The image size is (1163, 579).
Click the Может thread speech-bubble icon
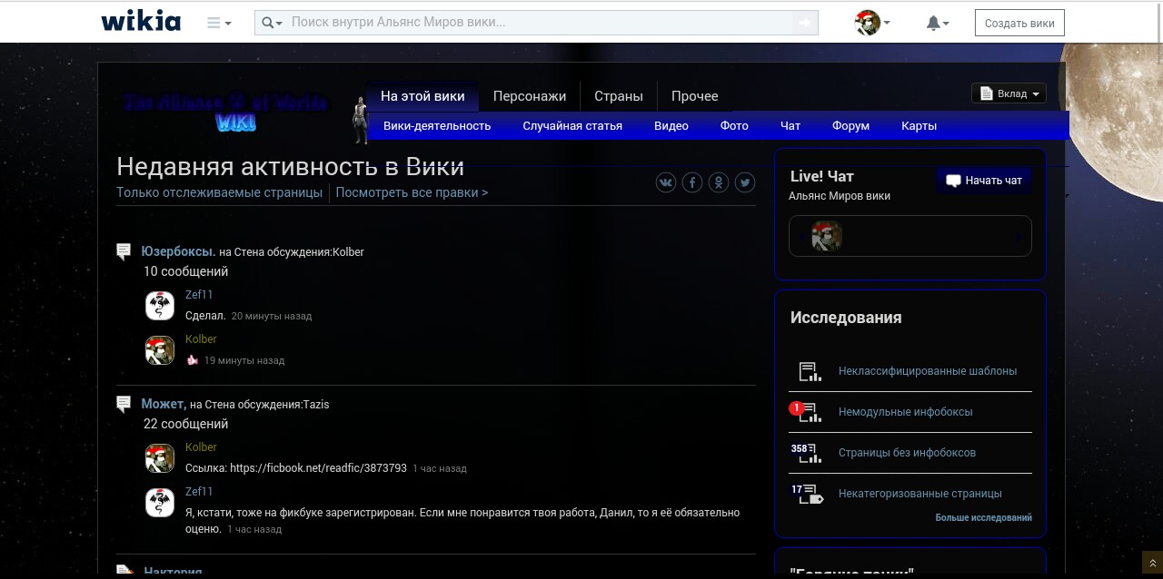point(124,405)
